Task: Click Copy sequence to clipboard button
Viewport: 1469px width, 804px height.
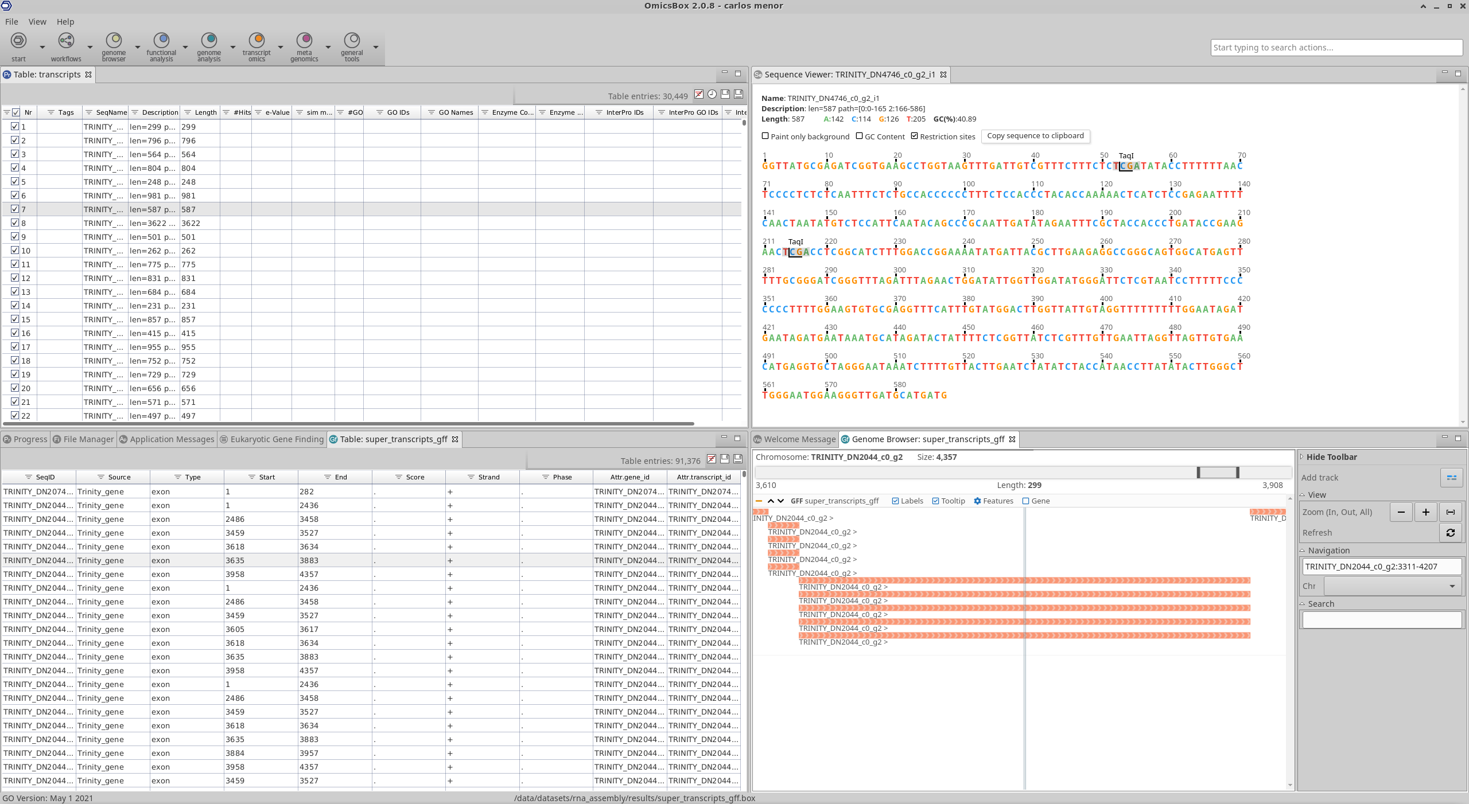Action: [1035, 136]
